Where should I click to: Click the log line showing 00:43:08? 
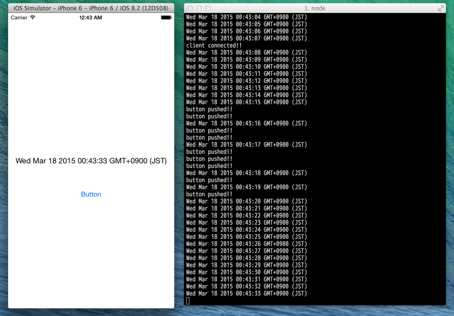coord(246,52)
